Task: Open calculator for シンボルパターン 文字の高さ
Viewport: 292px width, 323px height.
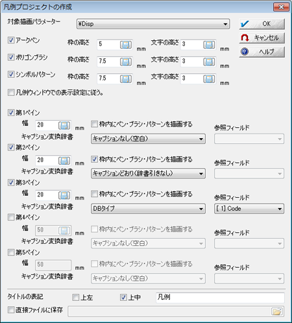Action: (209, 79)
